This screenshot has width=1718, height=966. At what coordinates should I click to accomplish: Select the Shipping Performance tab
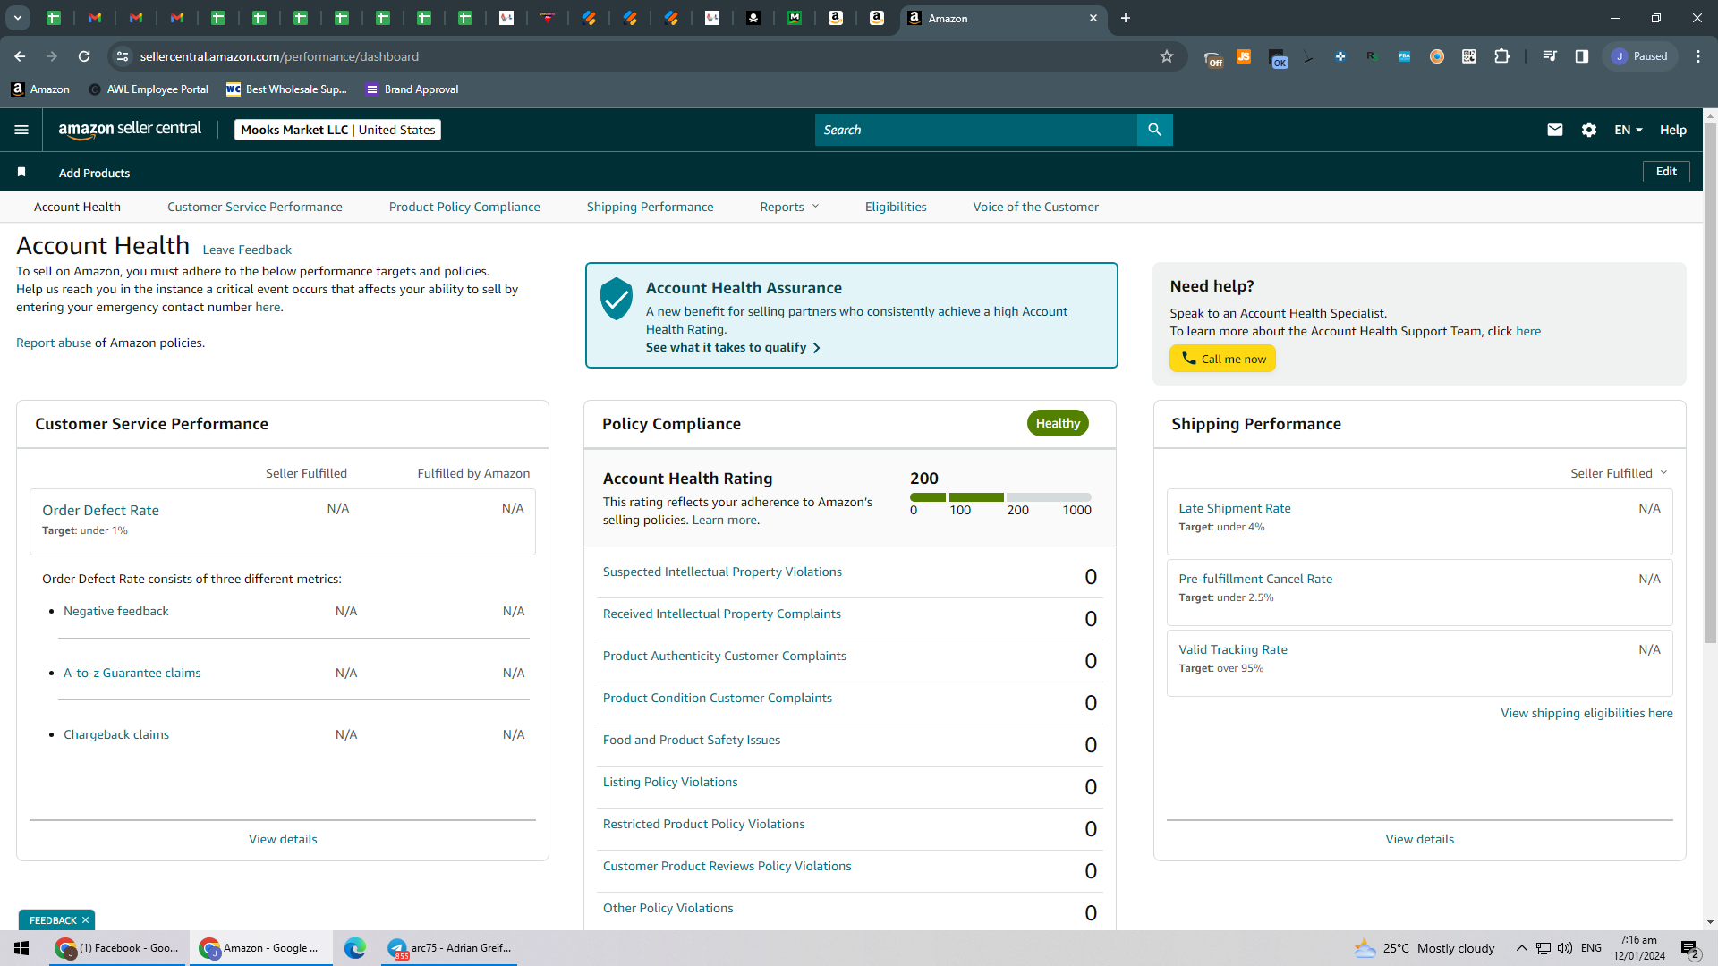tap(651, 207)
